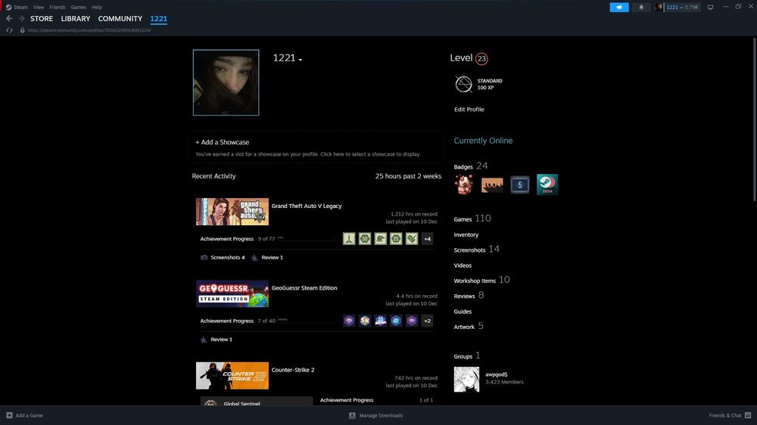
Task: Open the account dropdown in title bar
Action: click(682, 8)
